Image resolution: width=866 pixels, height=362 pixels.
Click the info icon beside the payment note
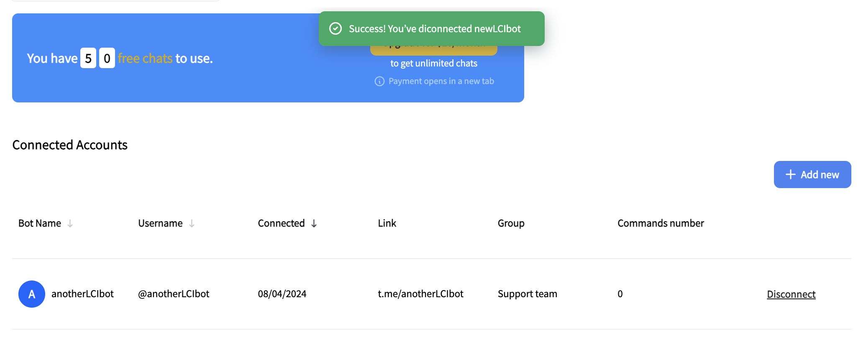pyautogui.click(x=379, y=81)
